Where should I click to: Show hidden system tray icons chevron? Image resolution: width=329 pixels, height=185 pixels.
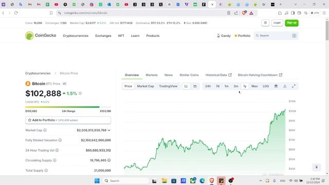click(261, 180)
